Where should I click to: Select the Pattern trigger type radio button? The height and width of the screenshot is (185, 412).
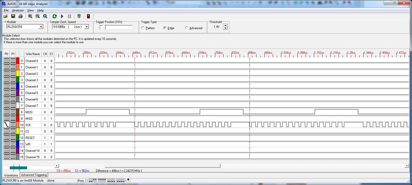(x=143, y=28)
